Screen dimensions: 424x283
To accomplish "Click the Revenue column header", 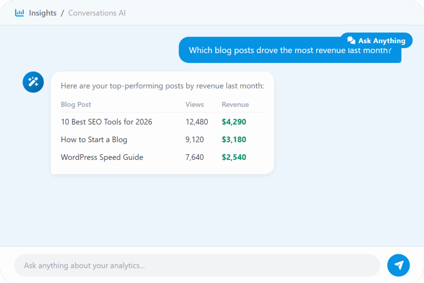I will coord(235,104).
